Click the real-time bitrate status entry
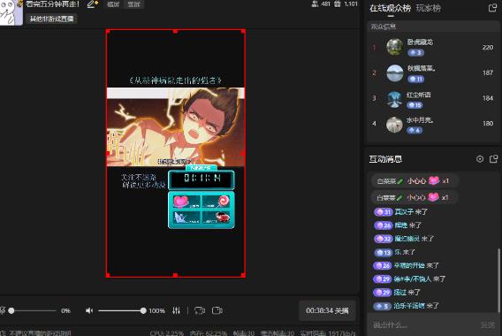502x336 pixels. 328,333
